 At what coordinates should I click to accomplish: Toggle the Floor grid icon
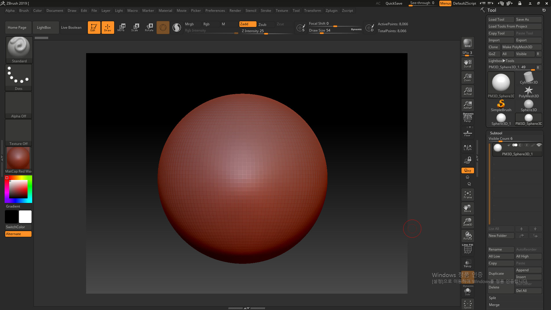(467, 133)
